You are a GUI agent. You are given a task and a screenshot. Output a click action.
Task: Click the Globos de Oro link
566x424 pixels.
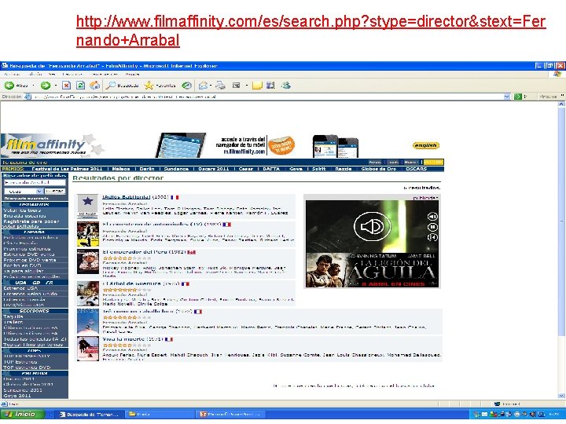tap(378, 169)
